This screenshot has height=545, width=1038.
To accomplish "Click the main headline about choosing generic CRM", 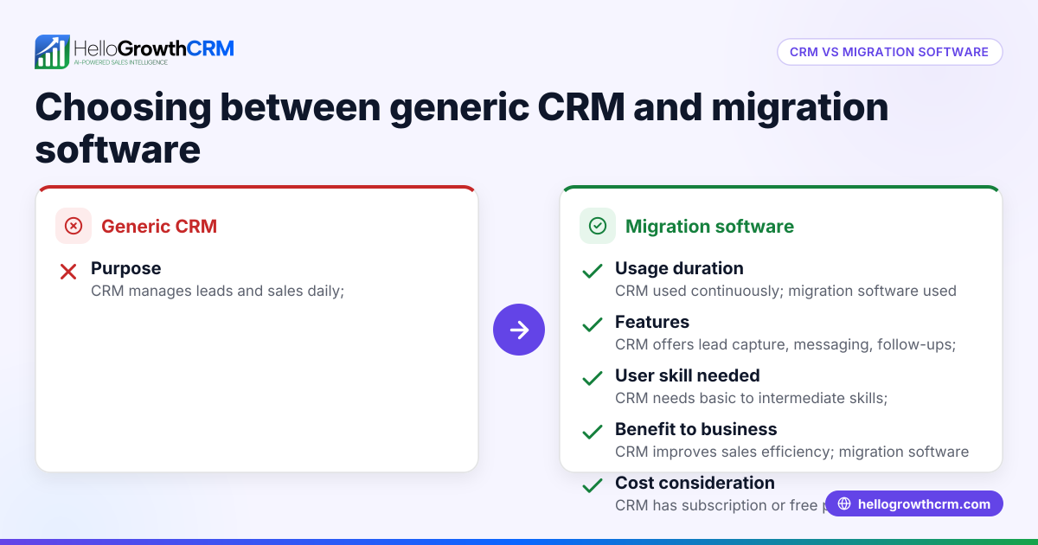I will click(462, 128).
